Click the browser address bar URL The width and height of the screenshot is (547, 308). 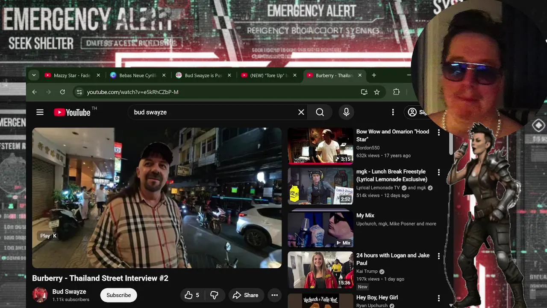click(x=132, y=92)
